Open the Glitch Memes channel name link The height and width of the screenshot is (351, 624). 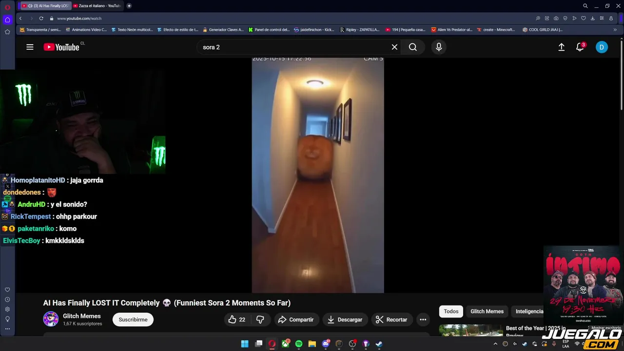point(81,316)
